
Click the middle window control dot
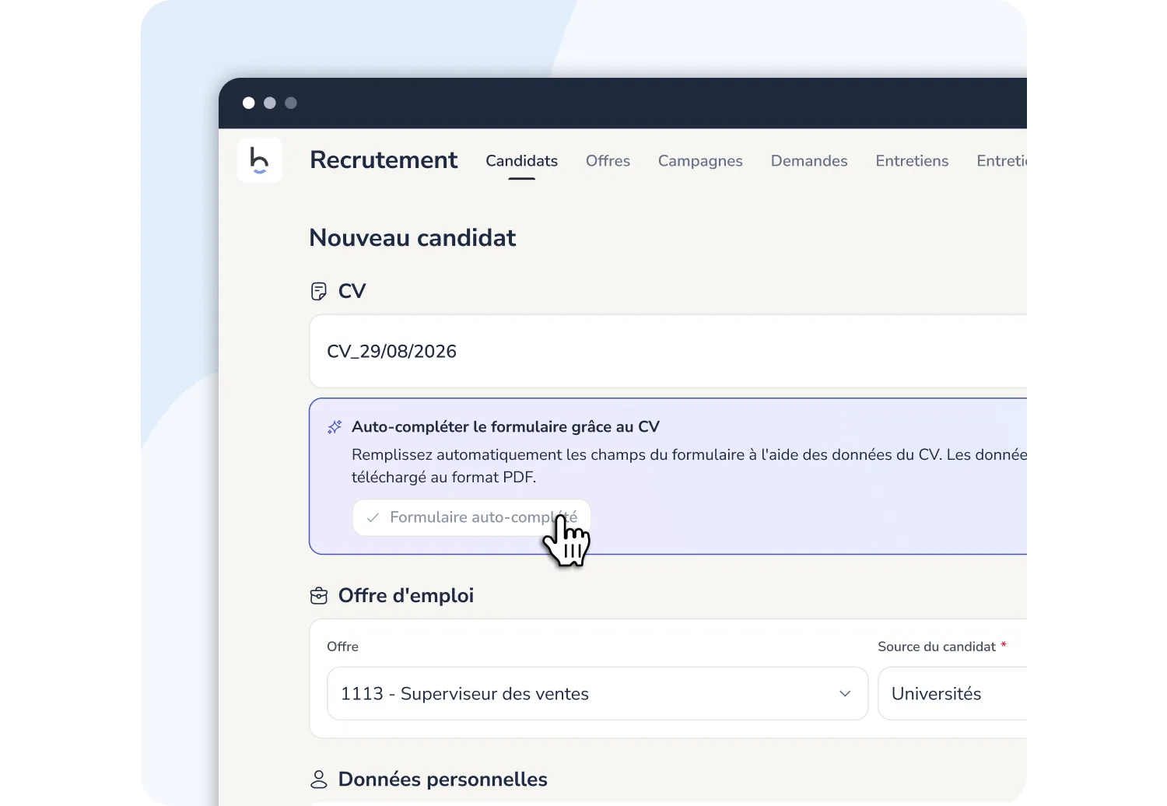(x=269, y=103)
